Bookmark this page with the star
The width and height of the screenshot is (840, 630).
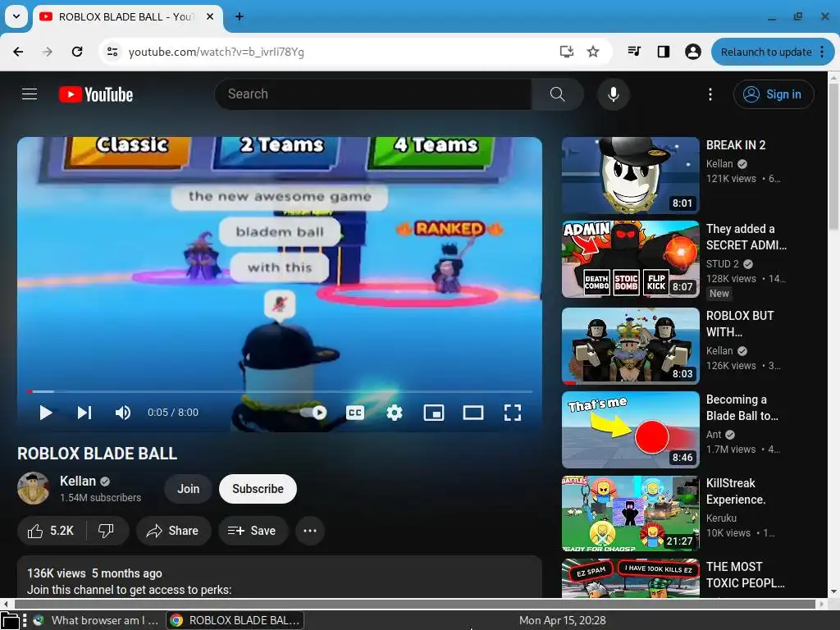pyautogui.click(x=593, y=52)
